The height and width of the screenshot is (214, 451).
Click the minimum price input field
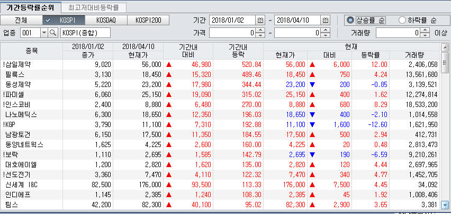[x=232, y=33]
